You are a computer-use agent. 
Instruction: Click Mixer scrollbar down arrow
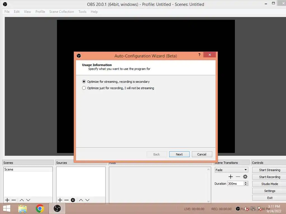pos(208,201)
